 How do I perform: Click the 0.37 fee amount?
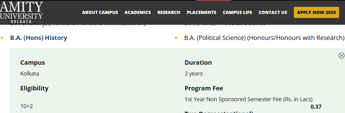coord(316,107)
